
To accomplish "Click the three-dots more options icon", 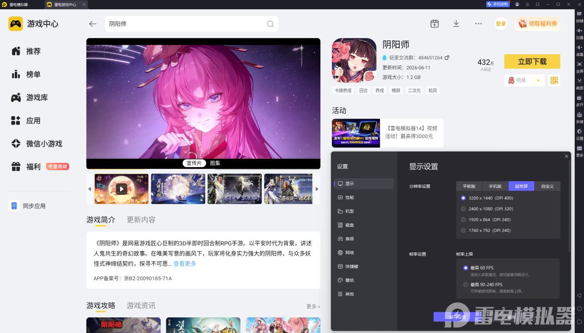I will pos(478,23).
